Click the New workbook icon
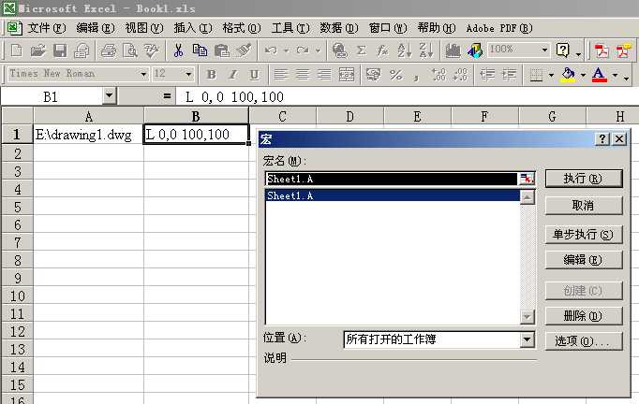 pos(16,50)
